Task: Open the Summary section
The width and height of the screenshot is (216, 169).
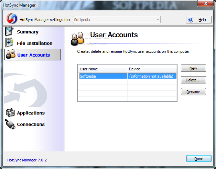Action: pos(28,32)
